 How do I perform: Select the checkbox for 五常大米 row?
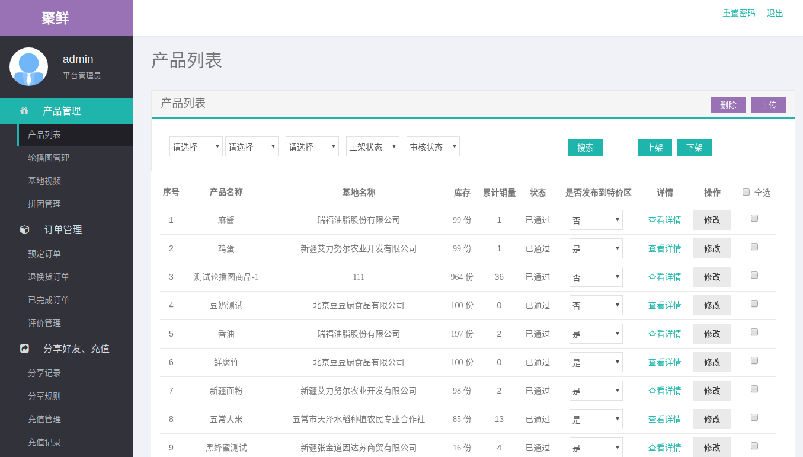click(x=754, y=417)
